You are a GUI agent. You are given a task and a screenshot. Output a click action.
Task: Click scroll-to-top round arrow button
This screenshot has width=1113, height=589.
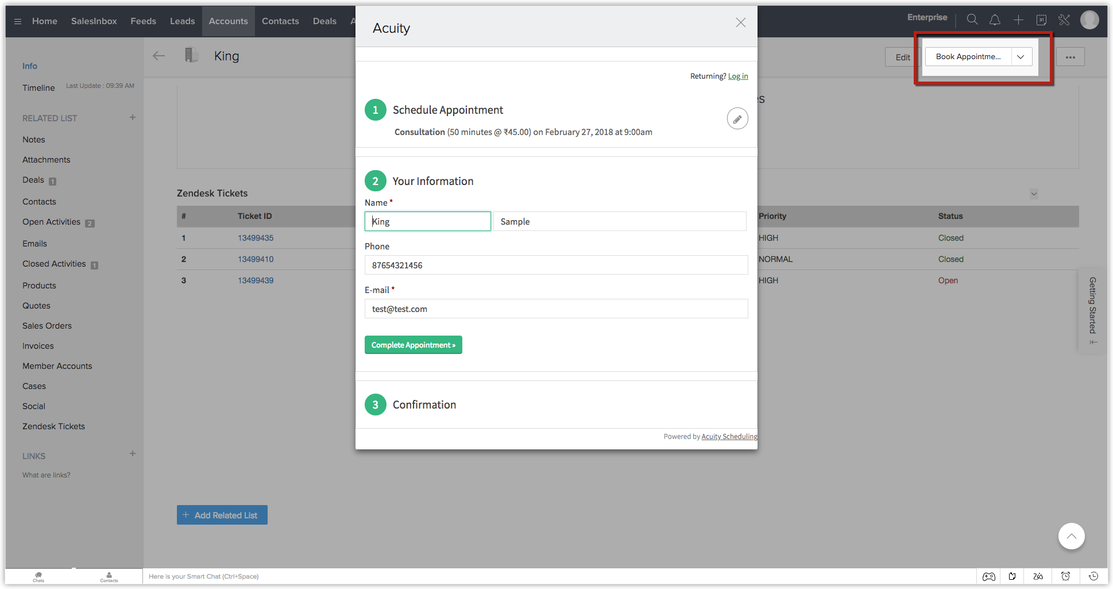(1071, 536)
